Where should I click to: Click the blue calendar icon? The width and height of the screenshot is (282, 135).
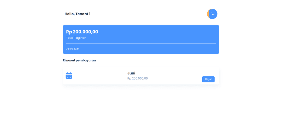pyautogui.click(x=69, y=76)
